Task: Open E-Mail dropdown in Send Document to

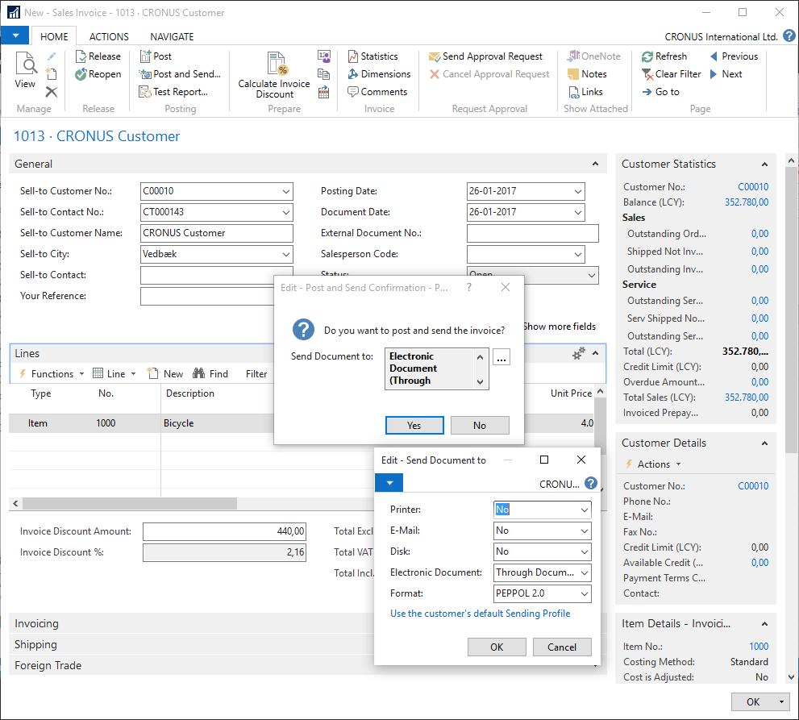Action: click(x=585, y=531)
